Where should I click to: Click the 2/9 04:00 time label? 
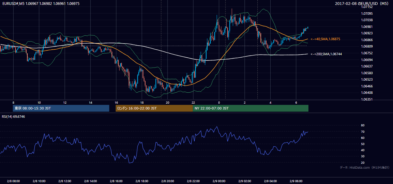(270, 181)
